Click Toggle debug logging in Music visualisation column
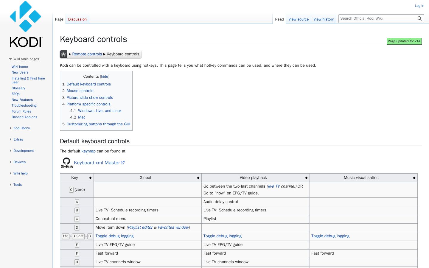Image resolution: width=429 pixels, height=268 pixels. (x=330, y=236)
